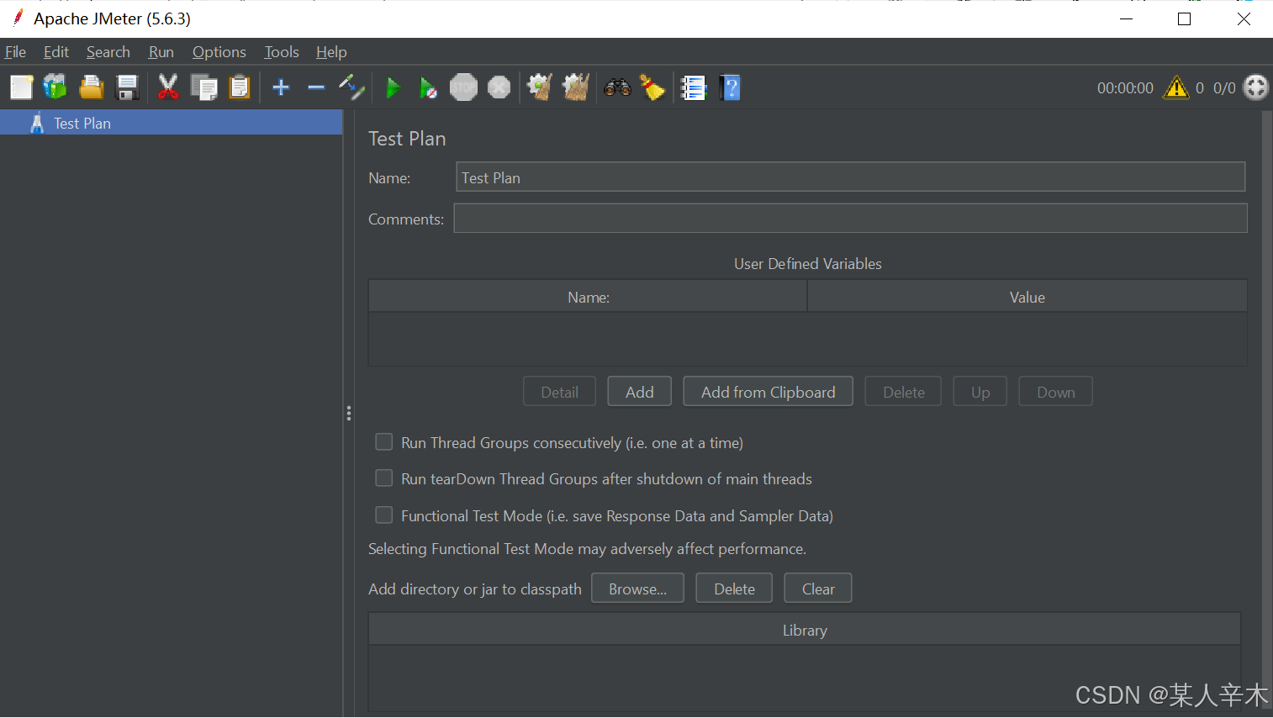The height and width of the screenshot is (718, 1273).
Task: Toggle Run tearDown Thread Groups checkbox
Action: pos(383,478)
